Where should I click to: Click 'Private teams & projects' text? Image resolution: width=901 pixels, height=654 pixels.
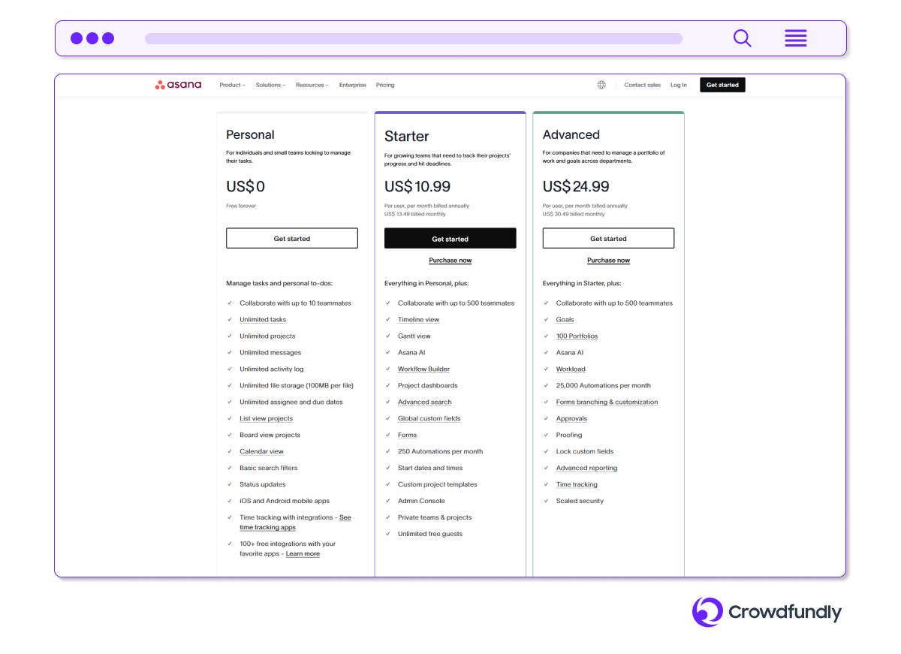pyautogui.click(x=435, y=518)
